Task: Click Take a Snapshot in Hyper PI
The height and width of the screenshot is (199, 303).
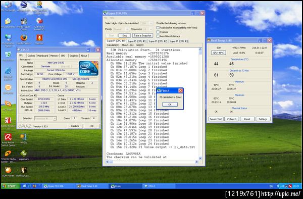Action: click(x=142, y=35)
